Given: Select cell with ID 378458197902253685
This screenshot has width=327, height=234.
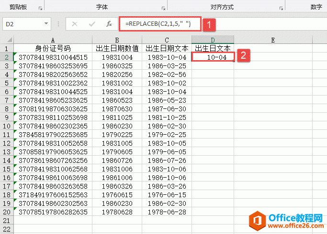Looking at the screenshot, I should (53, 135).
